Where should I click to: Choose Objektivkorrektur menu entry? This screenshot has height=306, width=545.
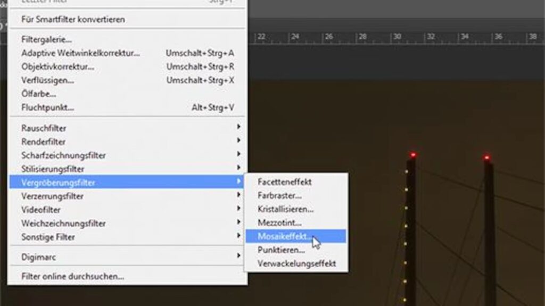click(x=57, y=67)
